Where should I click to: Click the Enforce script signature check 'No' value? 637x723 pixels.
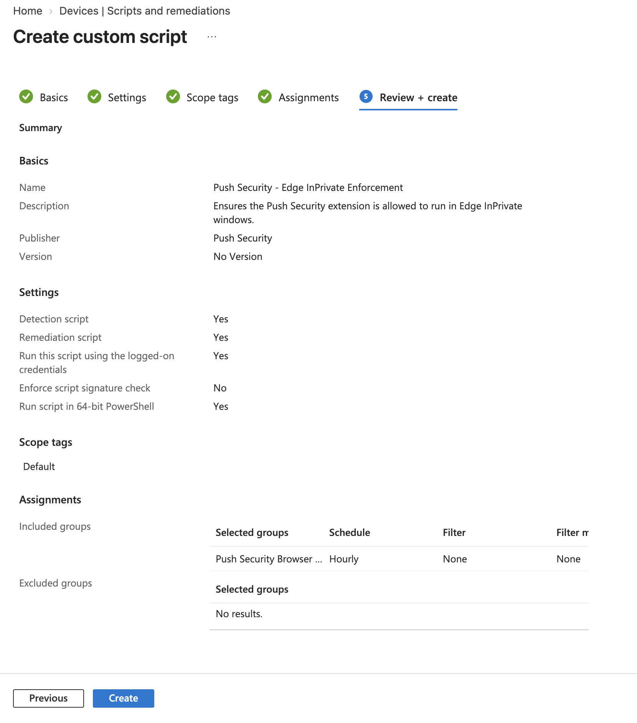220,388
